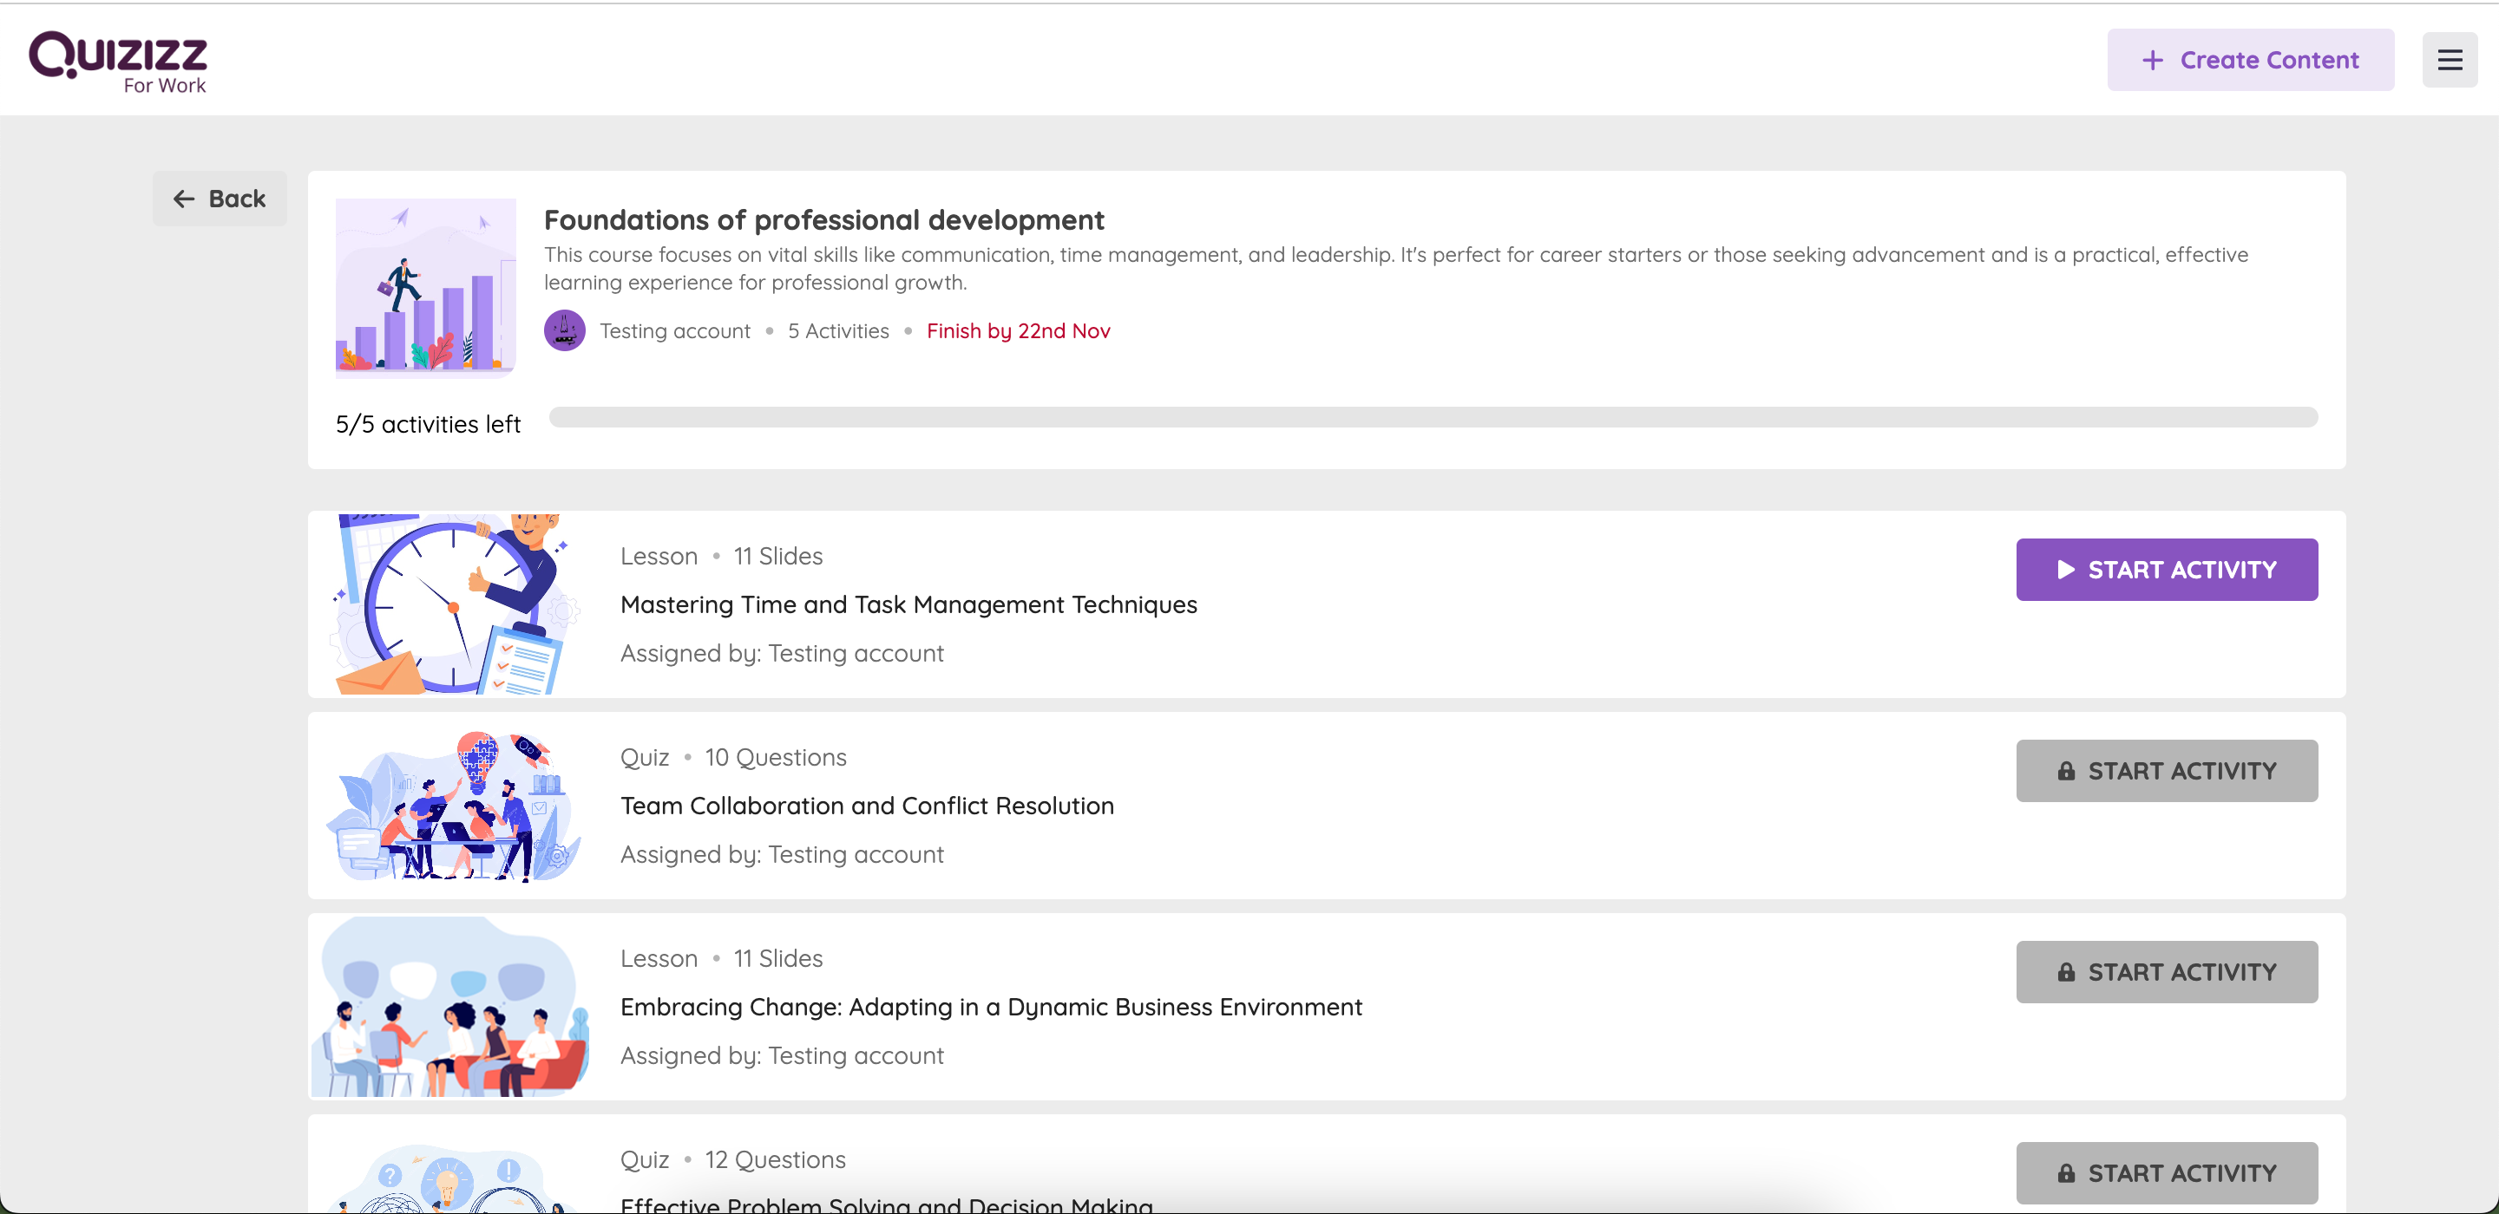Click lock icon on Embracing Change activity

2065,971
